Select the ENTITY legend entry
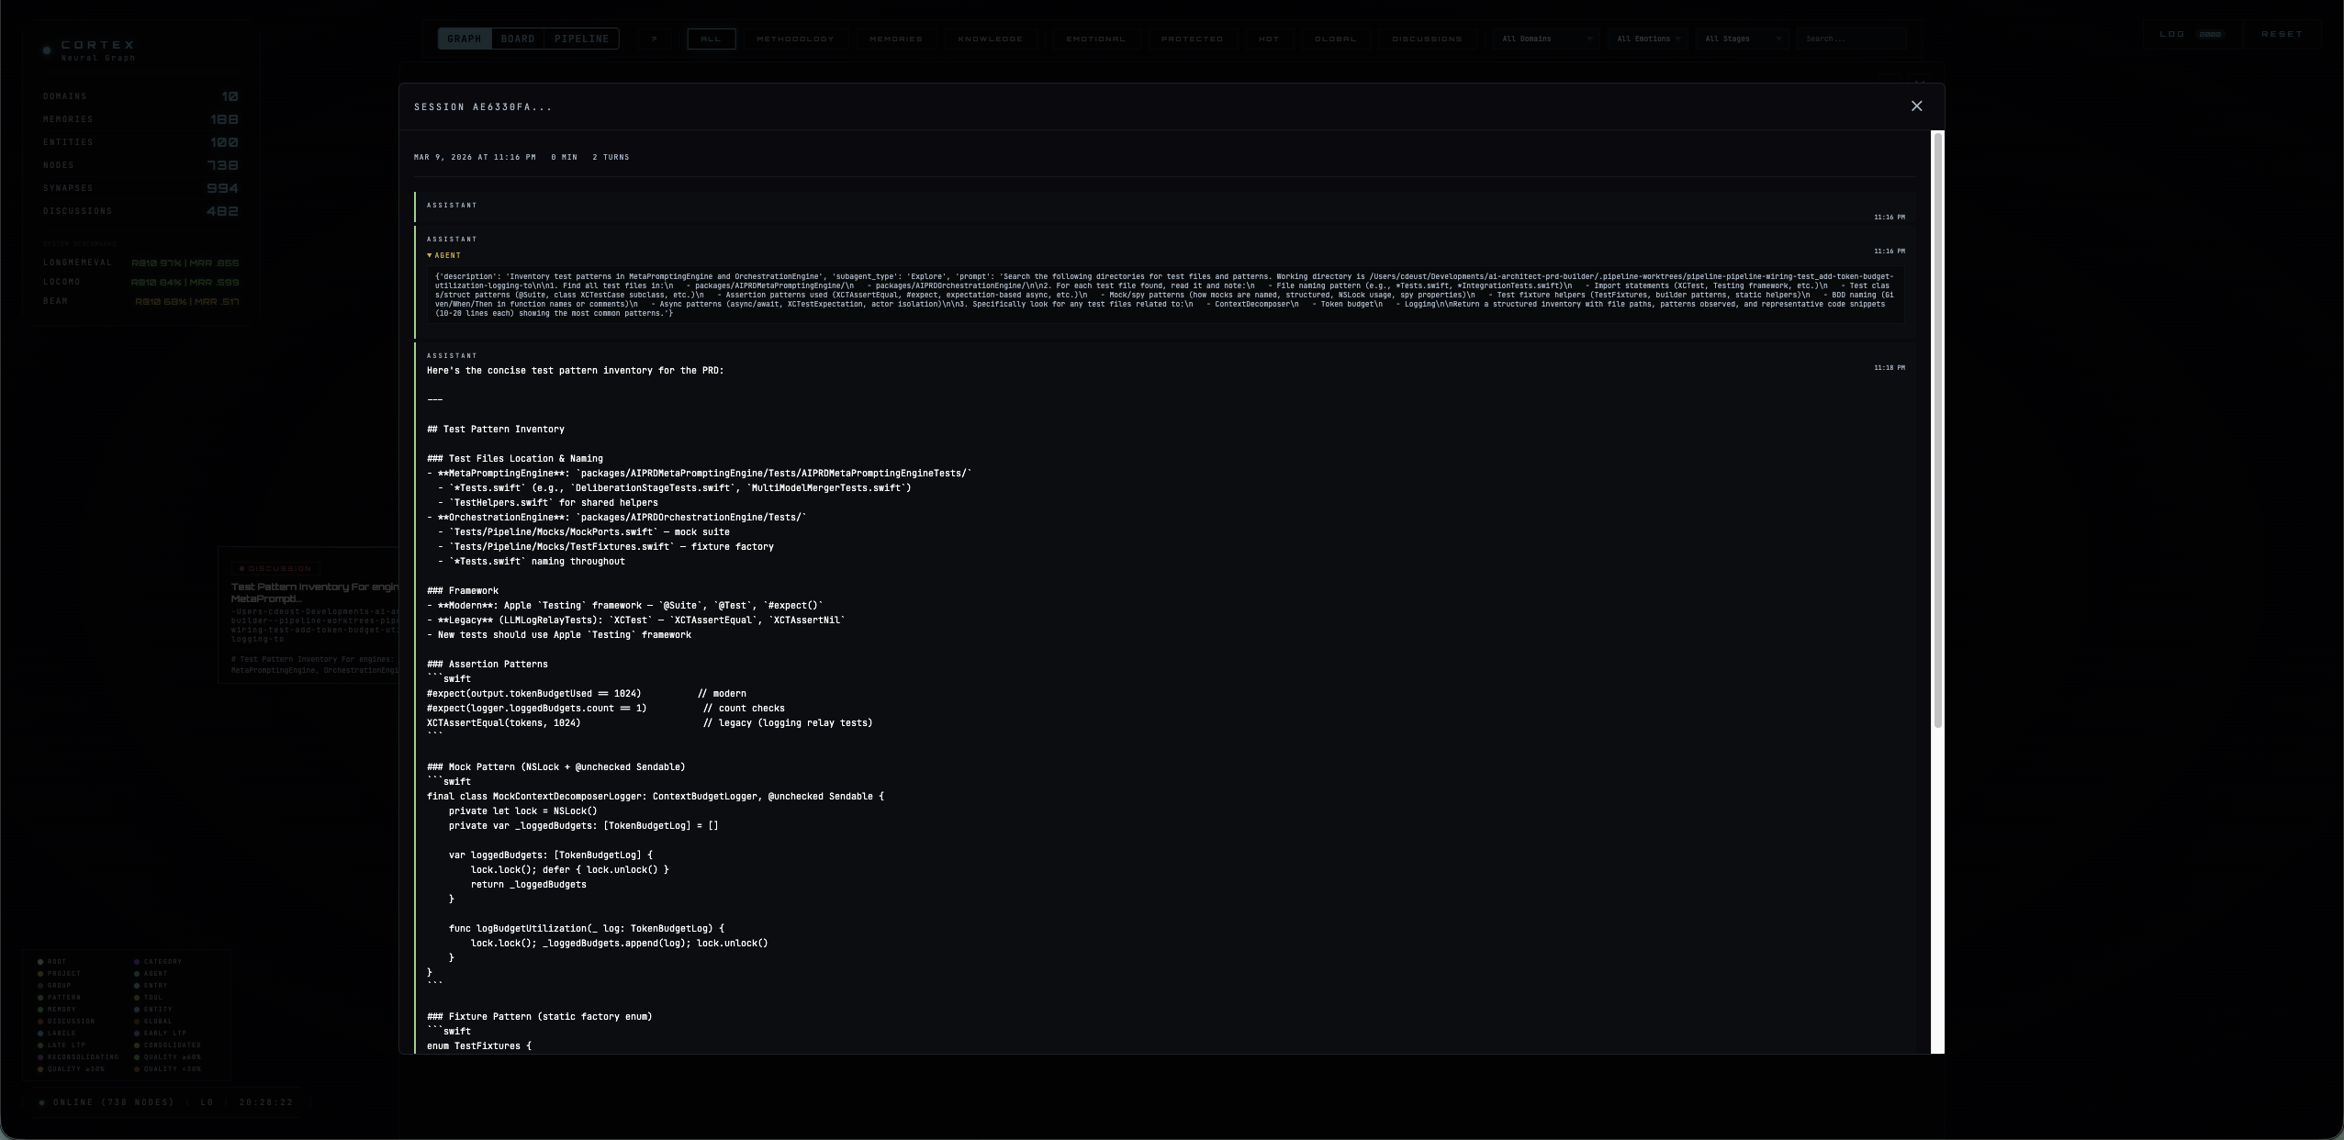This screenshot has width=2344, height=1140. tap(152, 1010)
